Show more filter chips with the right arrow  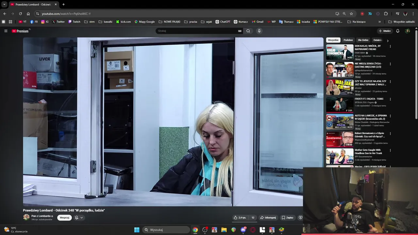click(388, 41)
